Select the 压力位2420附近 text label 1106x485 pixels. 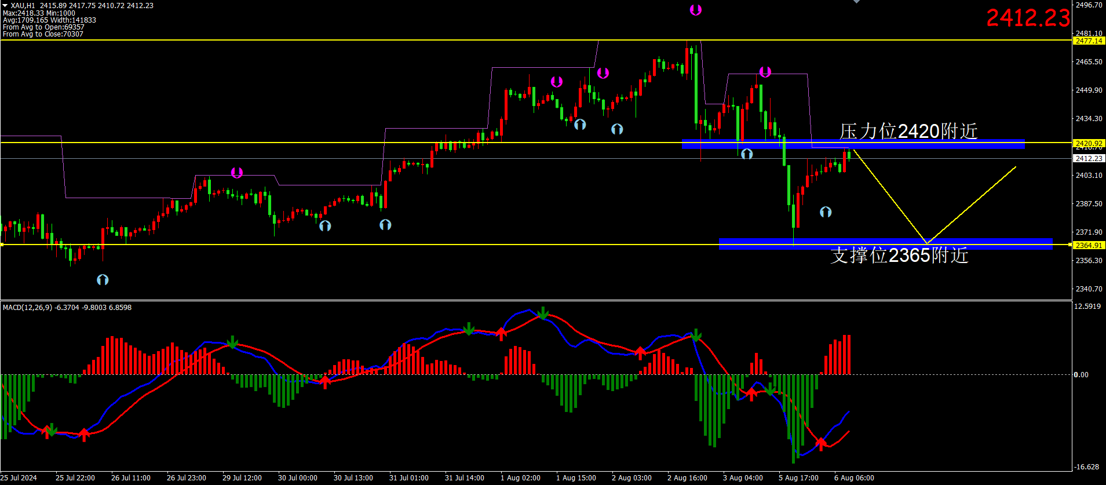[908, 131]
